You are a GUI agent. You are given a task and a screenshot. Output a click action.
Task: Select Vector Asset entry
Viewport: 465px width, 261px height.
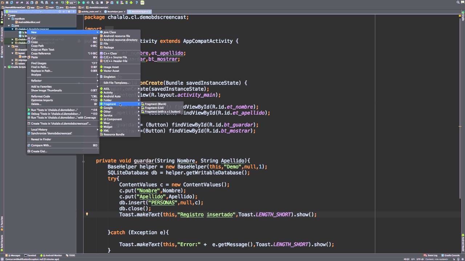120,71
